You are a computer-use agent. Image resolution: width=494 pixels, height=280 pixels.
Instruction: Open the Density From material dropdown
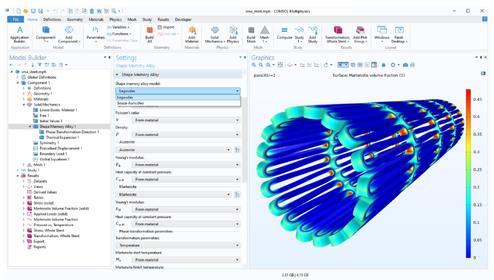pos(186,134)
